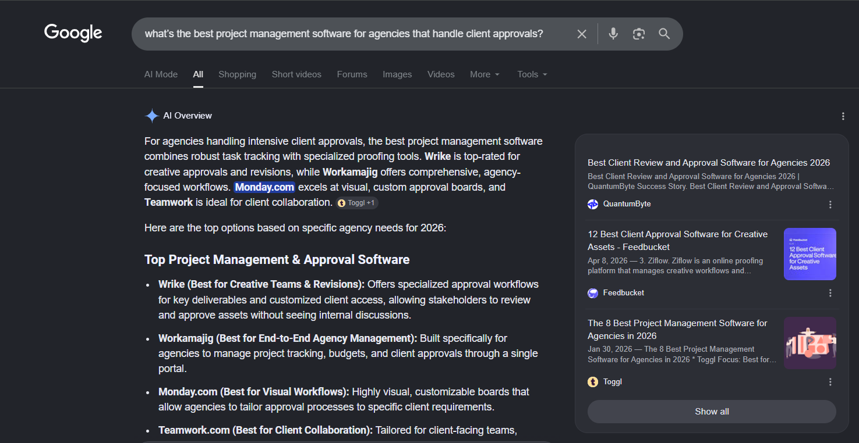Switch to the Forums tab
859x443 pixels.
click(352, 74)
